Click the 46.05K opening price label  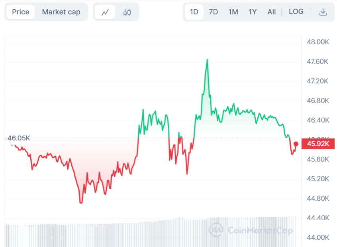point(19,138)
